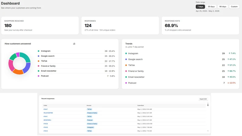Click the '29 · 23.4%' Instagram value
The image size is (242, 136).
110,51
